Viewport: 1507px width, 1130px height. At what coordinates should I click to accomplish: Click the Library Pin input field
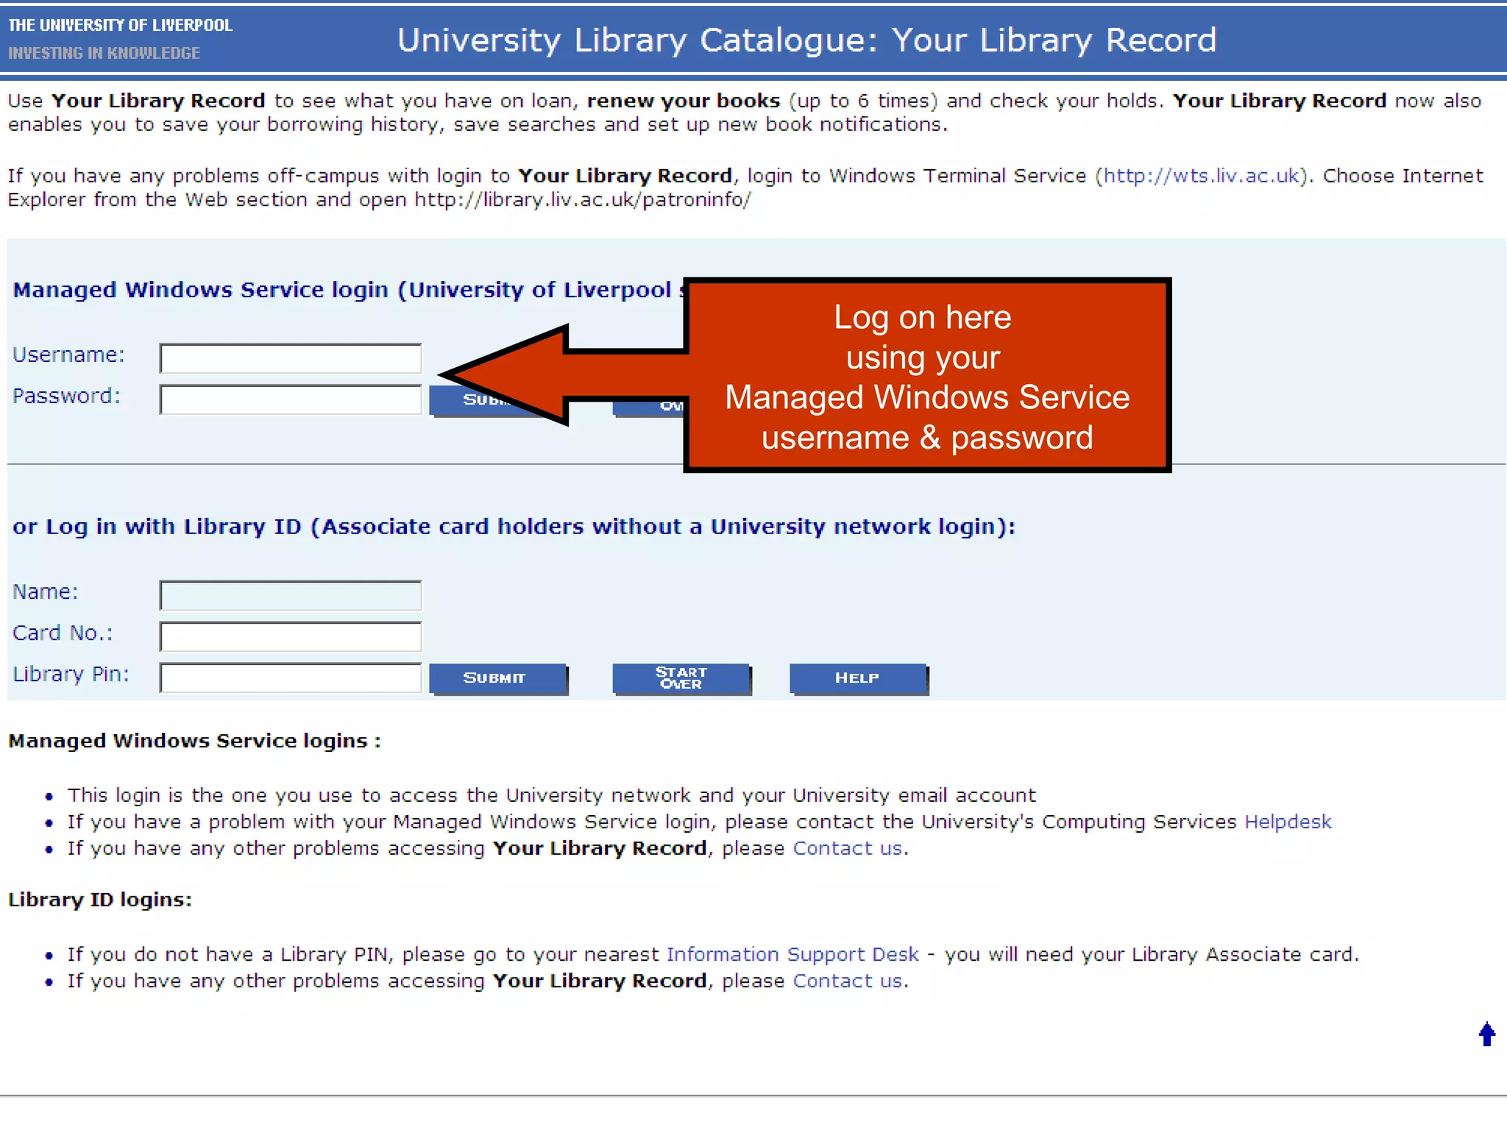tap(291, 678)
